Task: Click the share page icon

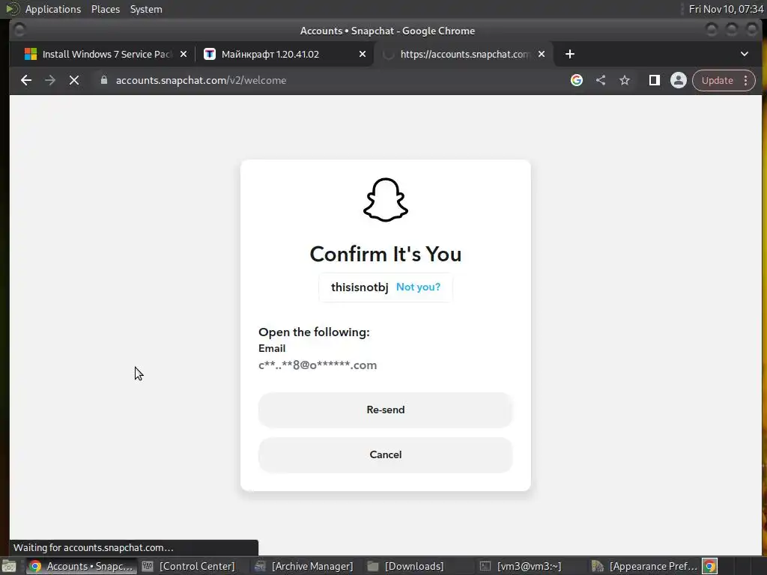Action: tap(601, 80)
